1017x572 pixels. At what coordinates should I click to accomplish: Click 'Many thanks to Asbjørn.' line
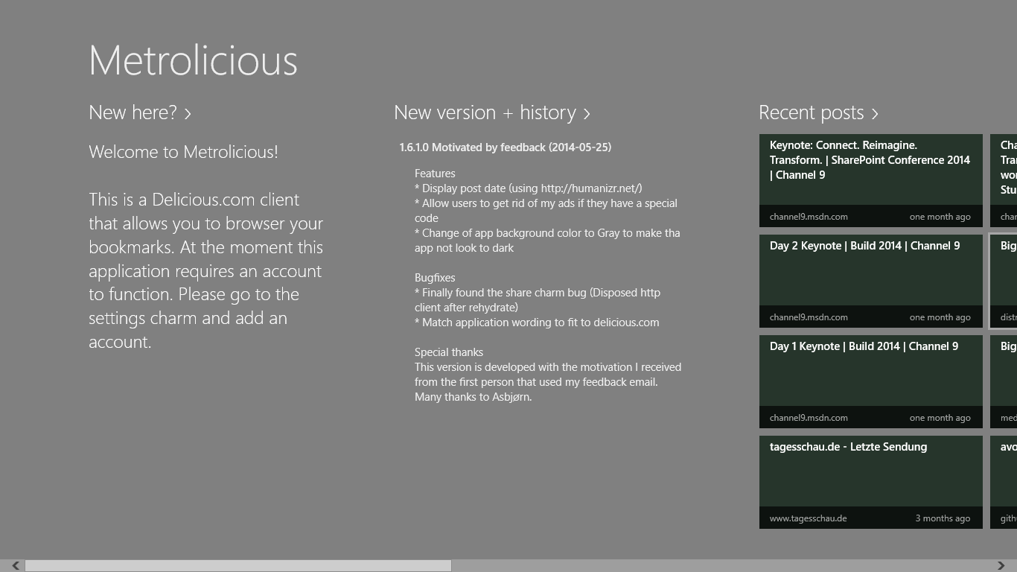click(473, 397)
